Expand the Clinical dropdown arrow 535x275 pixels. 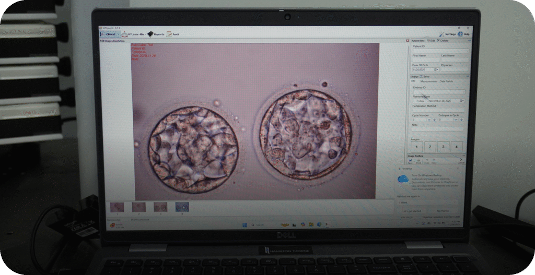pos(119,34)
